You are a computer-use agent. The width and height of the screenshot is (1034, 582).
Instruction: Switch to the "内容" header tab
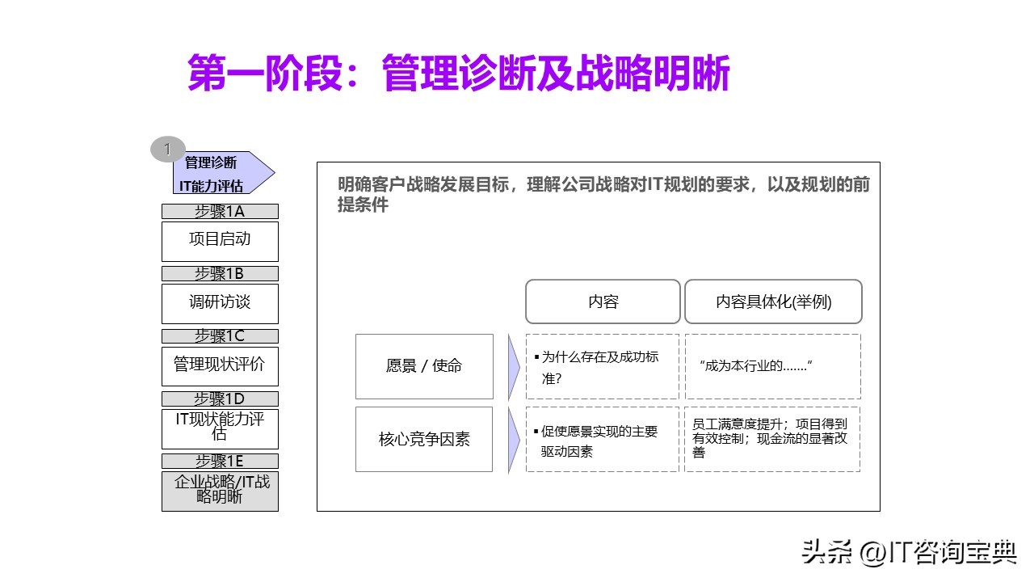pos(602,302)
